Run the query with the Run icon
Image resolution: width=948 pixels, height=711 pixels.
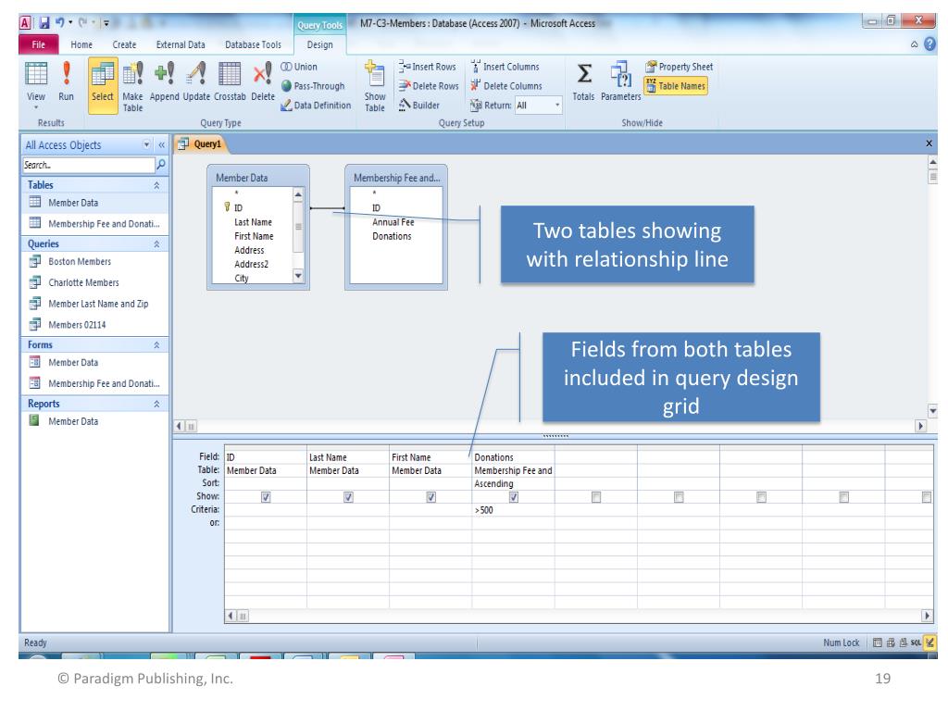click(x=66, y=81)
